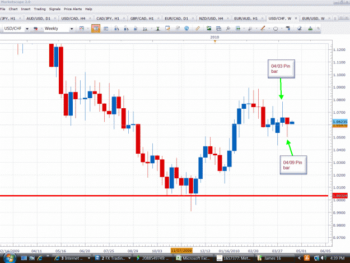Click the highlighted 11/07/2009 date marker
This screenshot has height=263, width=350.
pos(181,251)
